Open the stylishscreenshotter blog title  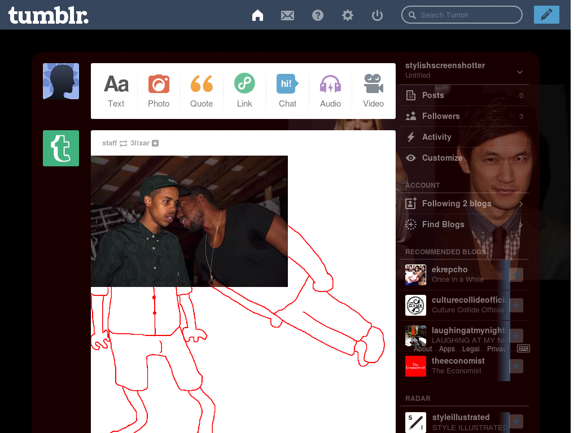click(x=445, y=65)
